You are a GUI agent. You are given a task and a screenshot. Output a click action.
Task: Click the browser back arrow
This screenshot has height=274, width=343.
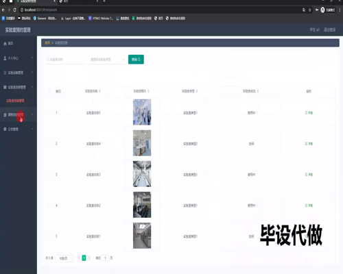(3, 10)
